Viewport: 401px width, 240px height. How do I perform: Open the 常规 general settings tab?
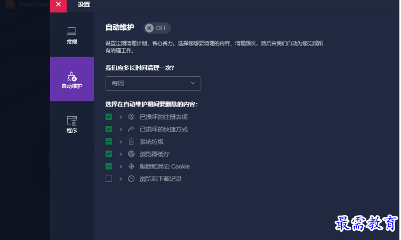point(72,36)
